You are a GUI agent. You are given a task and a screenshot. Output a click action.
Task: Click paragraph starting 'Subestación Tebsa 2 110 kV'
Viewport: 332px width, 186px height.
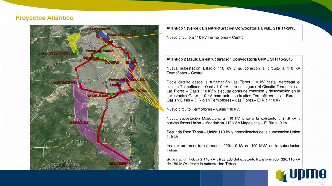pos(233,161)
